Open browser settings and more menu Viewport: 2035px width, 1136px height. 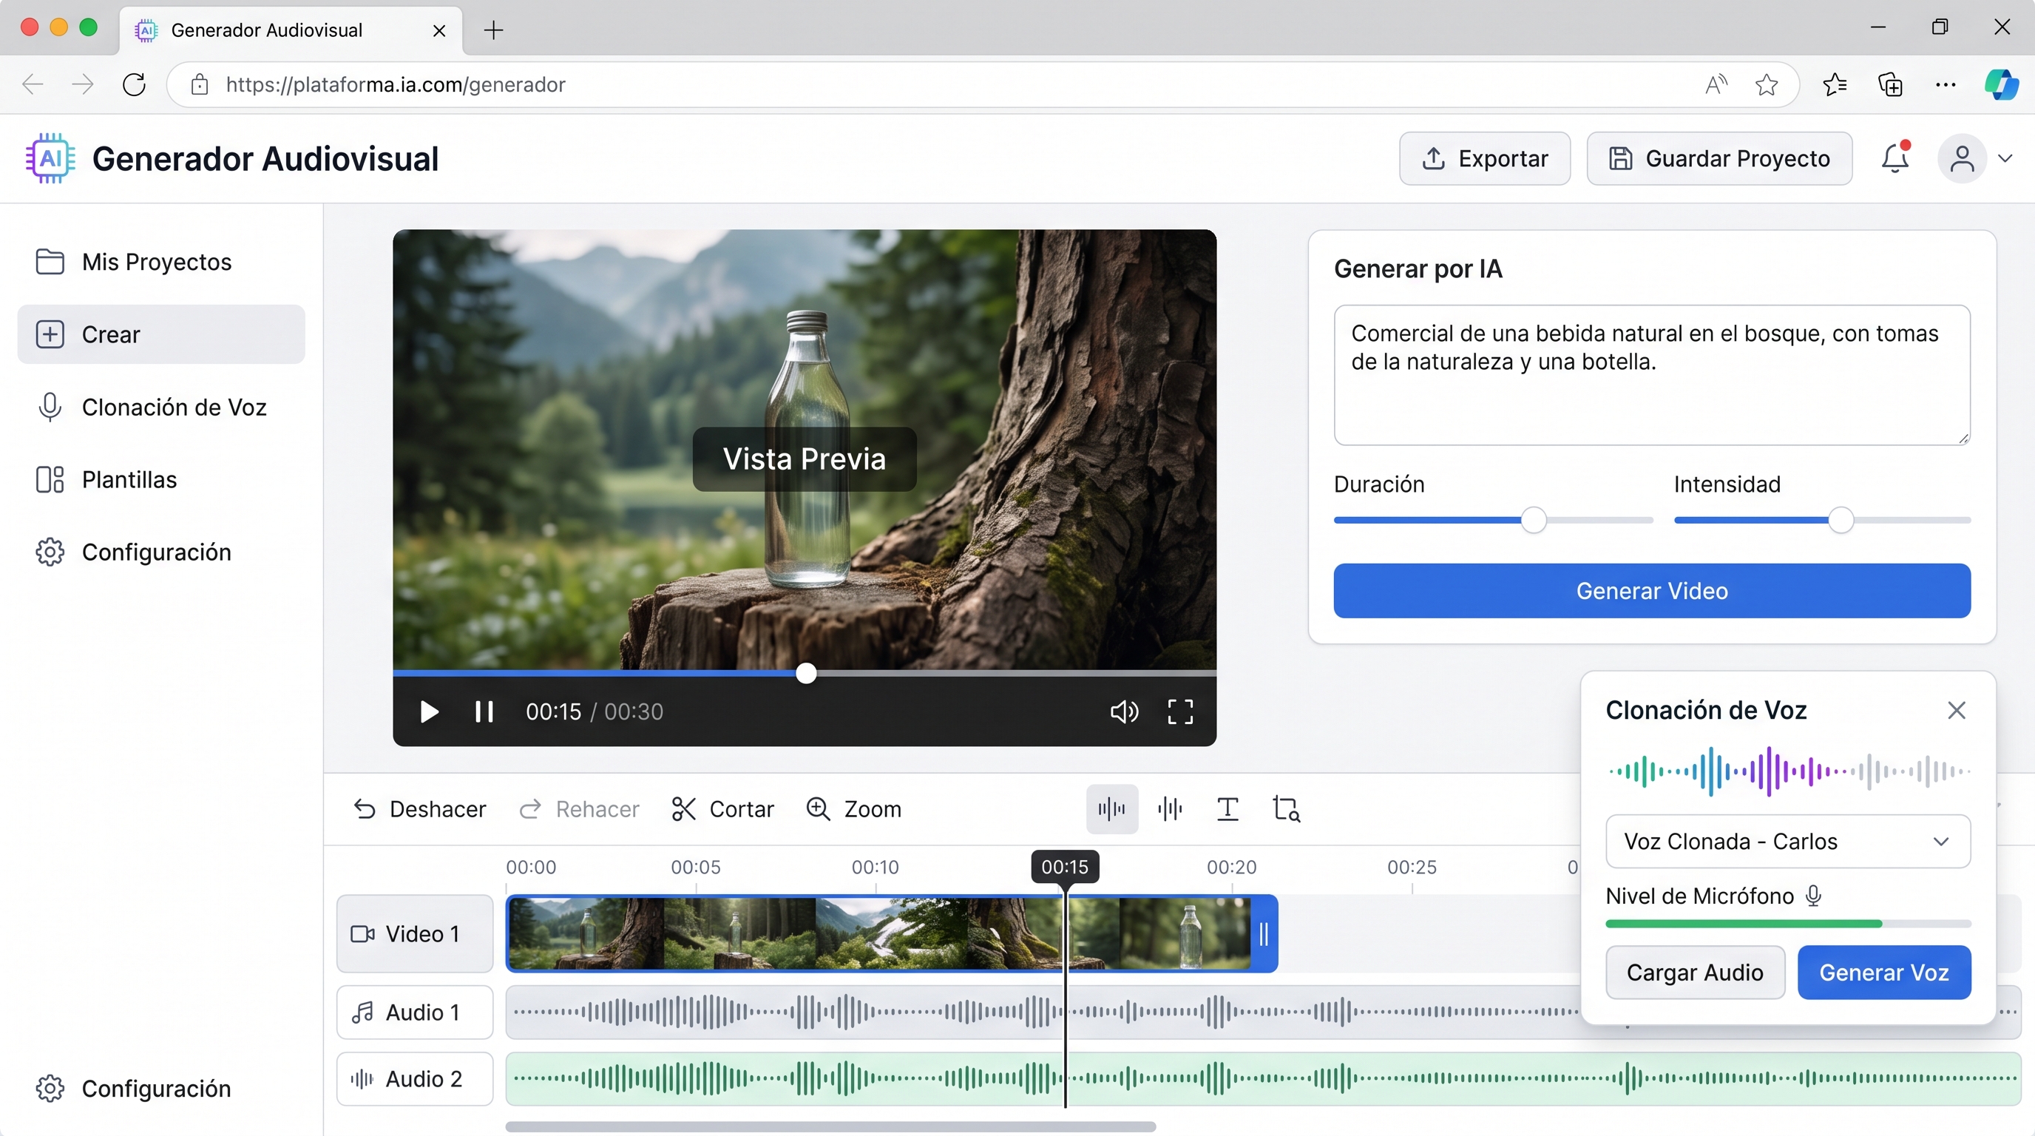tap(1946, 84)
